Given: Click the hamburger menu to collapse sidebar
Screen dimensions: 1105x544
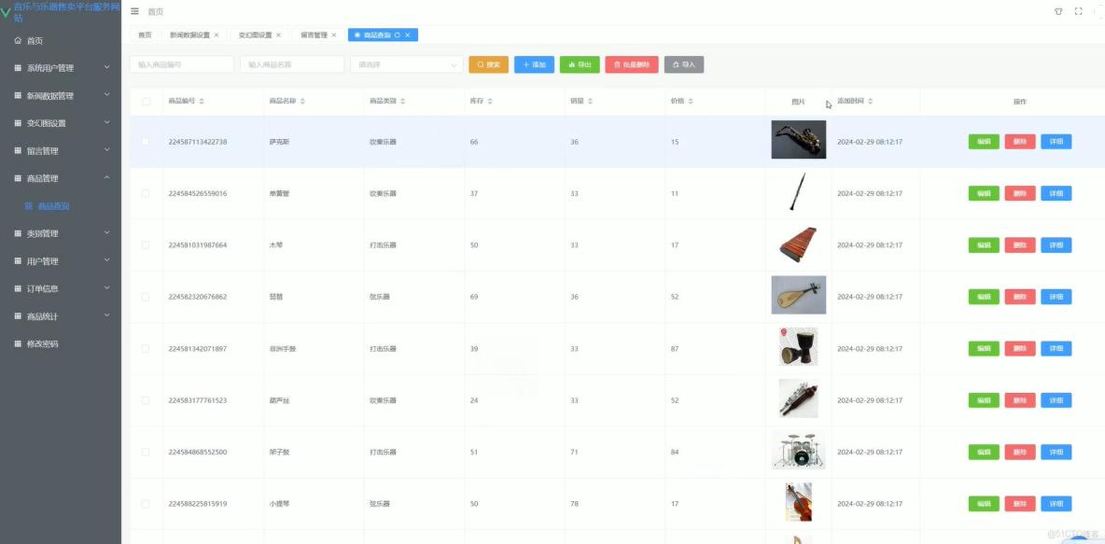Looking at the screenshot, I should pyautogui.click(x=134, y=11).
